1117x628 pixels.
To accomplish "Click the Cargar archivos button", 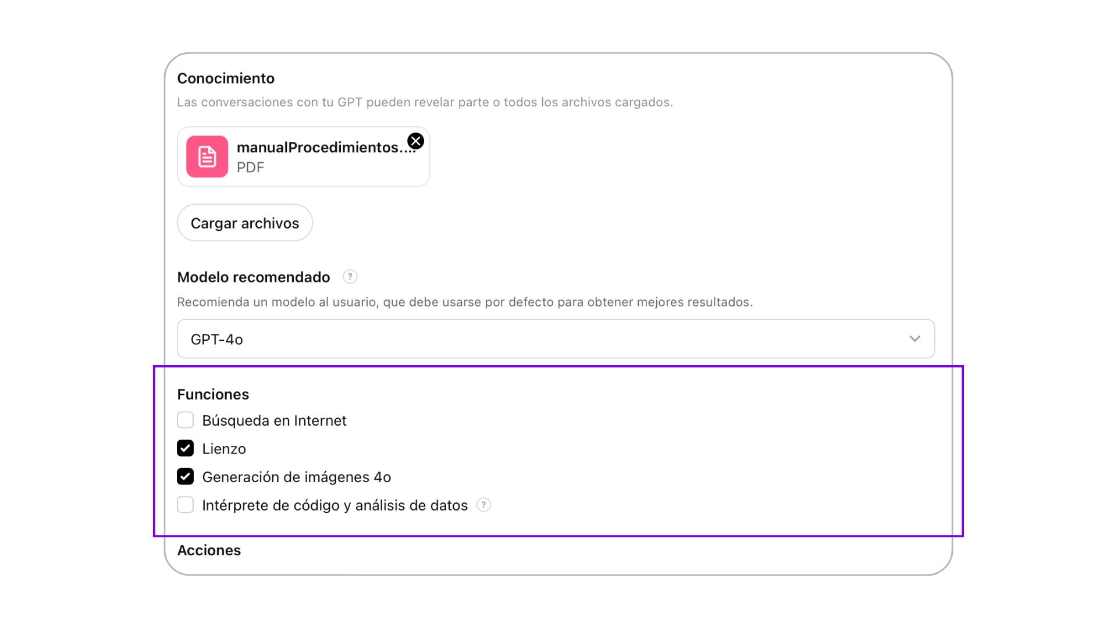I will click(x=245, y=223).
